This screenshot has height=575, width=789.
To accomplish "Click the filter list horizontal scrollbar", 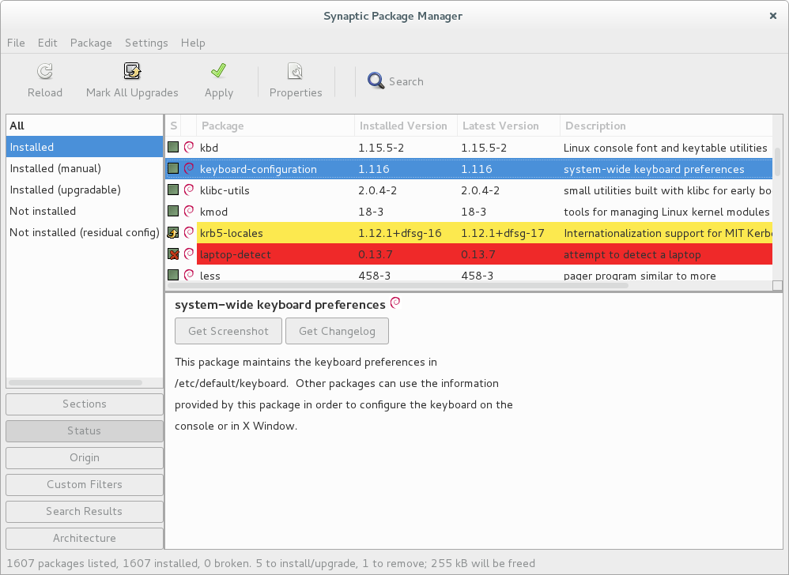I will (75, 382).
